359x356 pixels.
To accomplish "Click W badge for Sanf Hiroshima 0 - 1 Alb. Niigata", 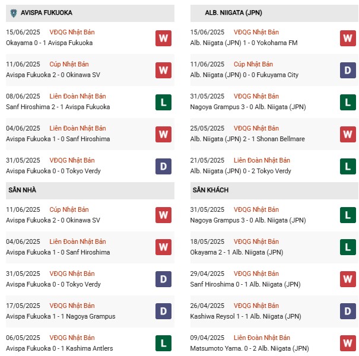I will click(348, 279).
